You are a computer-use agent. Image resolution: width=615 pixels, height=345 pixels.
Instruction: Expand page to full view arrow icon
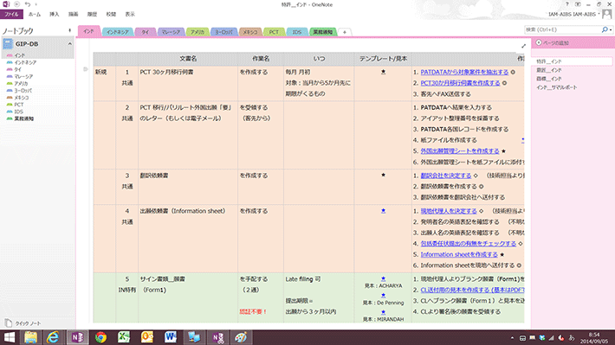[x=523, y=46]
